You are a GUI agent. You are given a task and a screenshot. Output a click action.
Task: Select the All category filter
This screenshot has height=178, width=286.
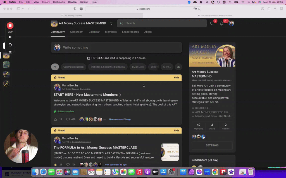(55, 67)
